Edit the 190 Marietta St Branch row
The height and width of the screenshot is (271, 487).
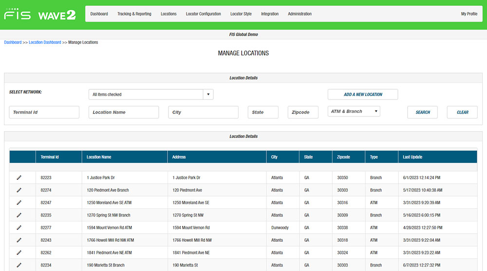[19, 265]
